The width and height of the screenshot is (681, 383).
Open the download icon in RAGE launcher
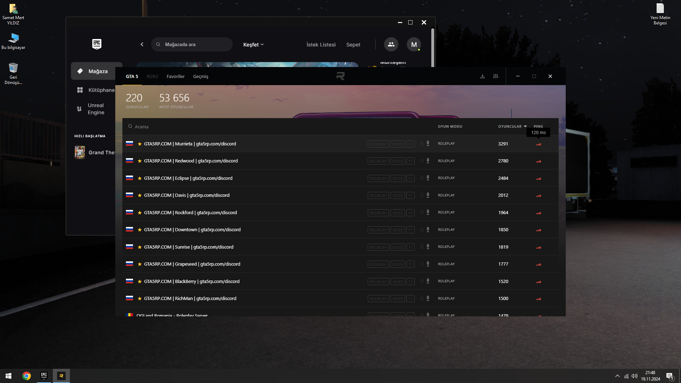coord(482,76)
